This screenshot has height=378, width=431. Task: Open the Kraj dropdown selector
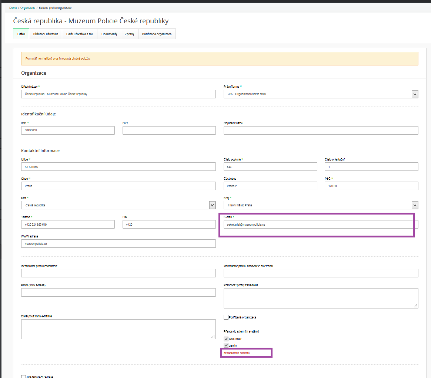[x=415, y=205]
